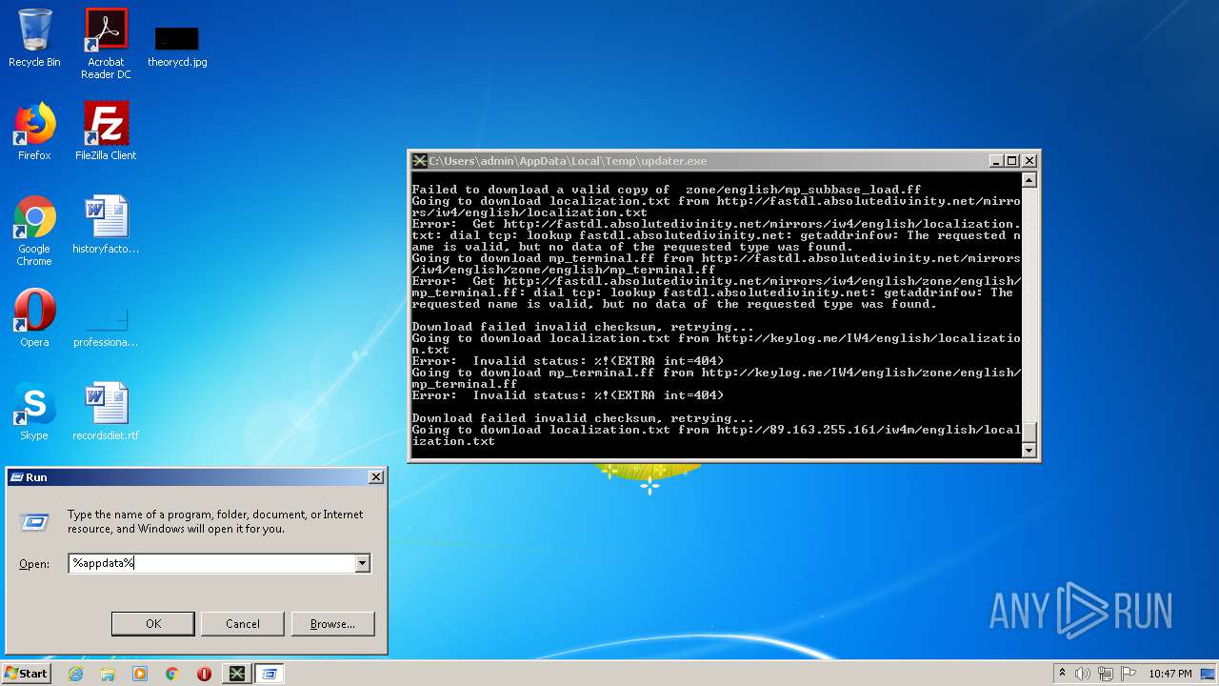The height and width of the screenshot is (686, 1219).
Task: Click the console scrollbar down arrow
Action: point(1029,451)
